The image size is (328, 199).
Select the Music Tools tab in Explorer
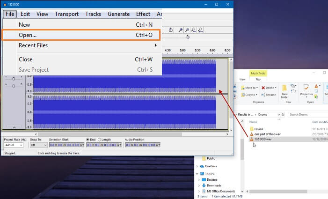pyautogui.click(x=258, y=73)
